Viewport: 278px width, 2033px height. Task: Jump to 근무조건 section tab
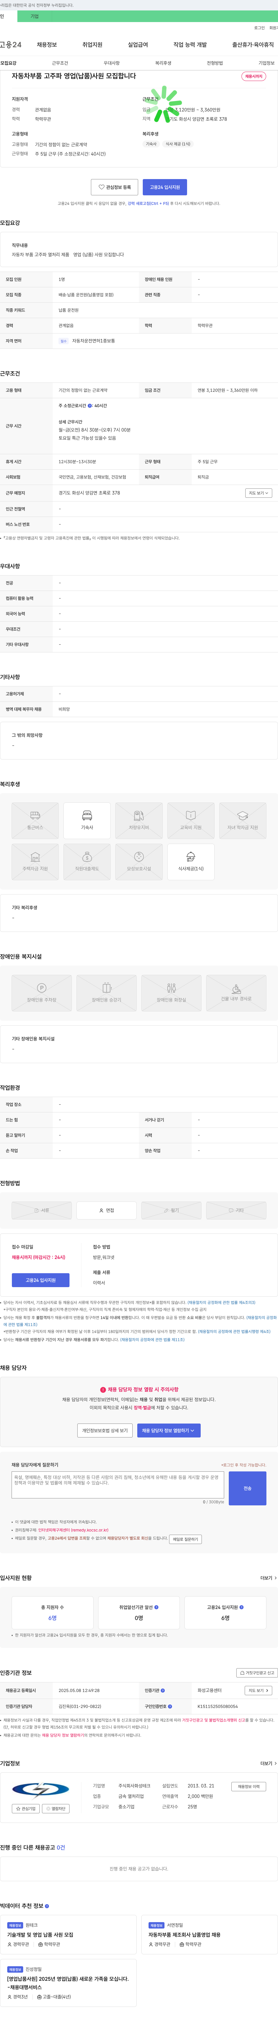pos(60,63)
